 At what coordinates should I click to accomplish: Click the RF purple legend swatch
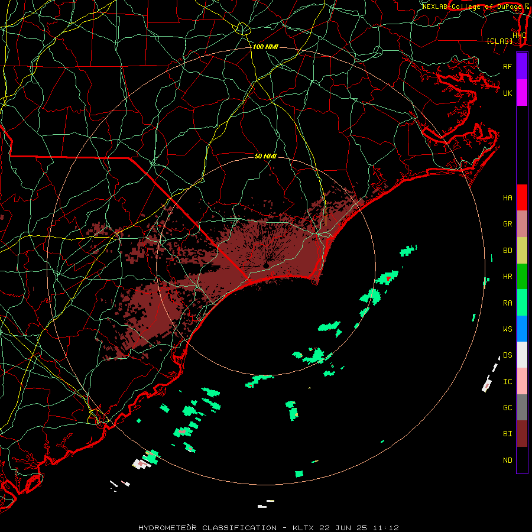tap(522, 66)
